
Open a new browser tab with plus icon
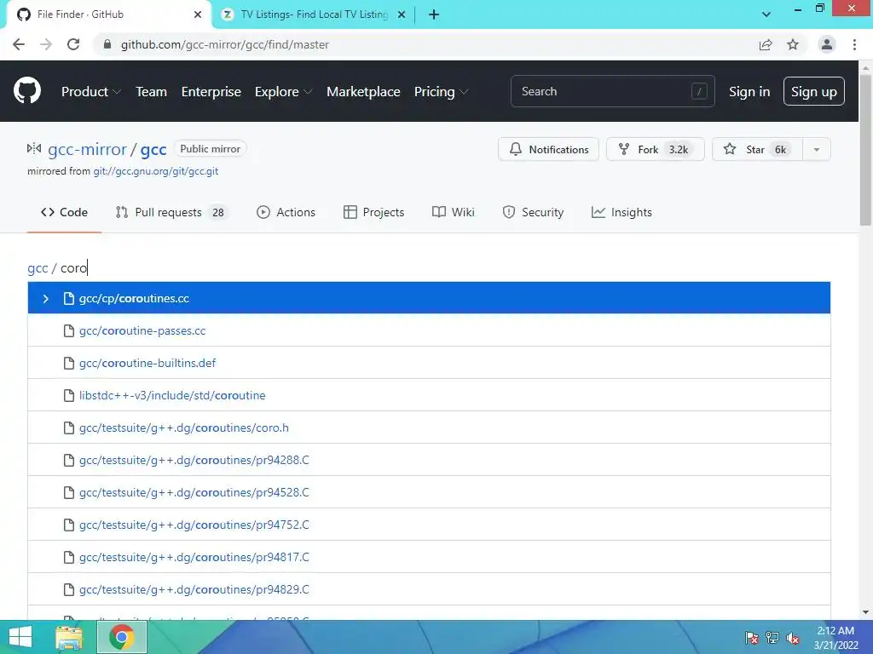[434, 14]
